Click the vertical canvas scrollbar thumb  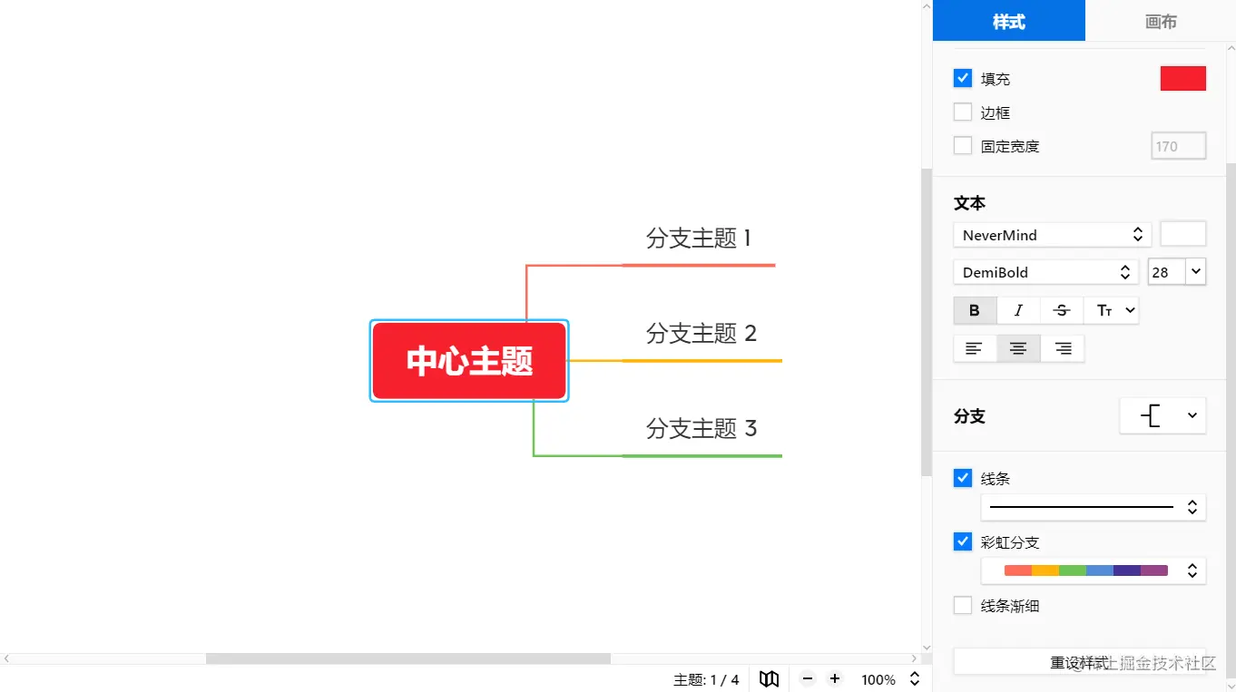[926, 322]
